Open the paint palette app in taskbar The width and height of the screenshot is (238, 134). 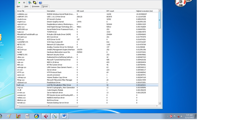click(x=9, y=116)
